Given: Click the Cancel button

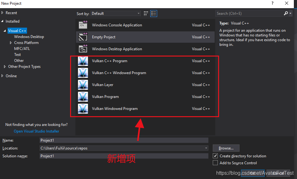Looking at the screenshot, I should 278,173.
